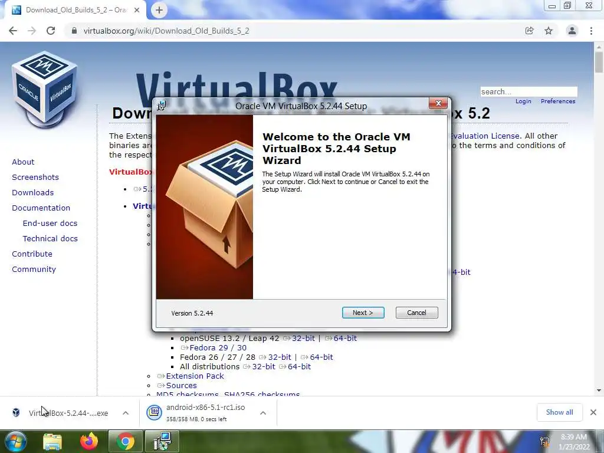Click the system tray network icon
This screenshot has width=604, height=453.
click(x=544, y=442)
